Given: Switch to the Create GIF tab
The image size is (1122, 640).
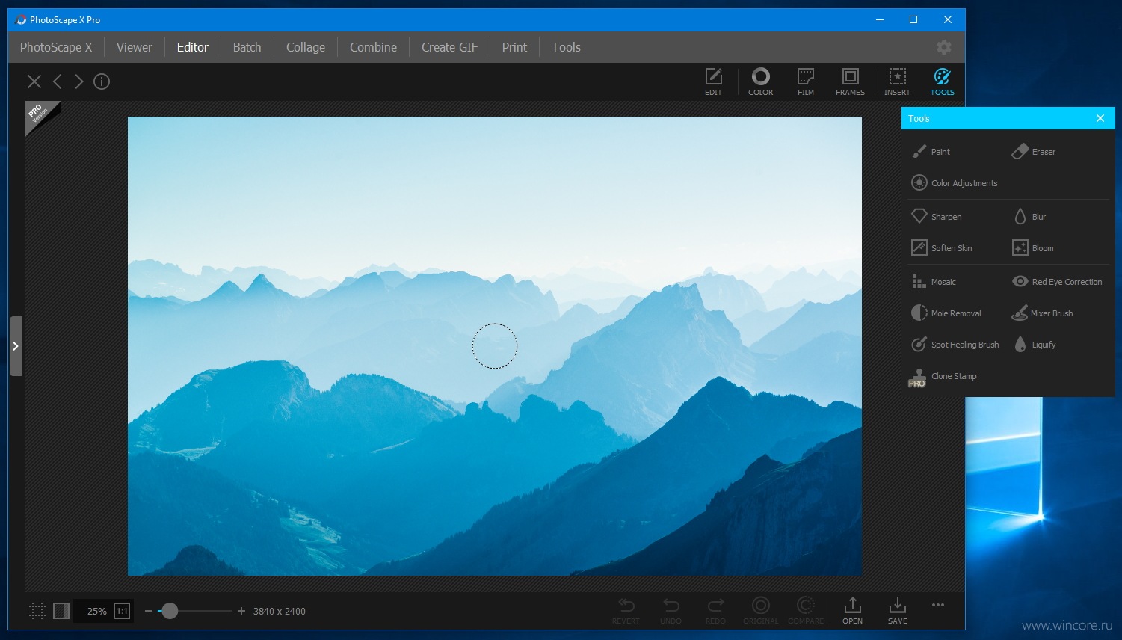Looking at the screenshot, I should tap(449, 47).
